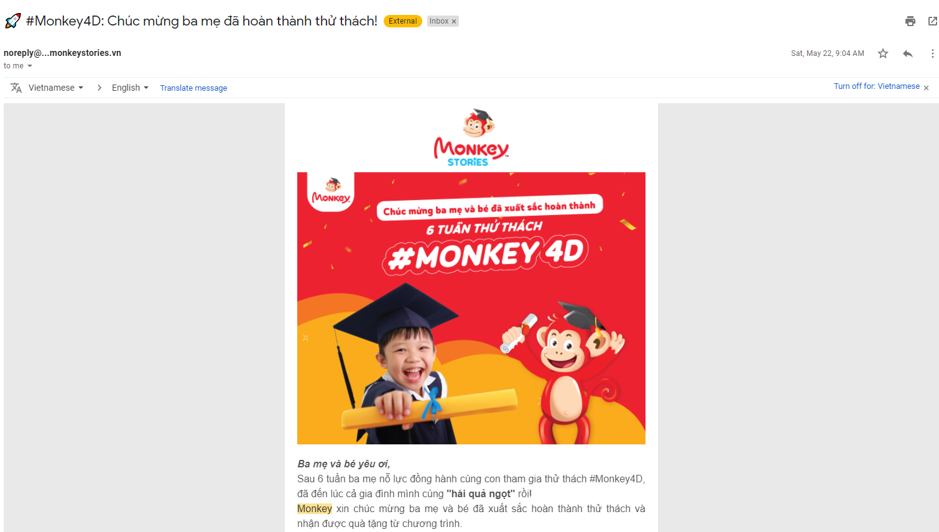Image resolution: width=939 pixels, height=532 pixels.
Task: Dismiss the translation bar with the X
Action: tap(926, 88)
